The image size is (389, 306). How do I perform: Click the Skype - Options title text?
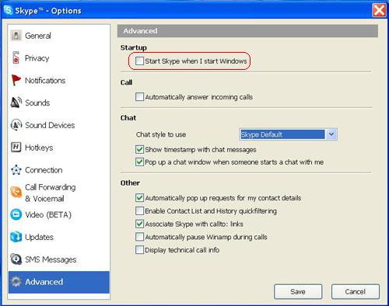pos(48,11)
